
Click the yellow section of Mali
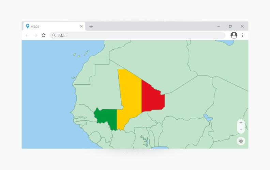pos(130,95)
